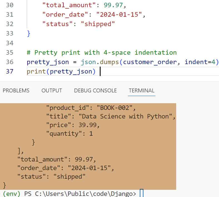Click empty line number 34
Viewport: 219px width, 197px height.
tap(10, 43)
